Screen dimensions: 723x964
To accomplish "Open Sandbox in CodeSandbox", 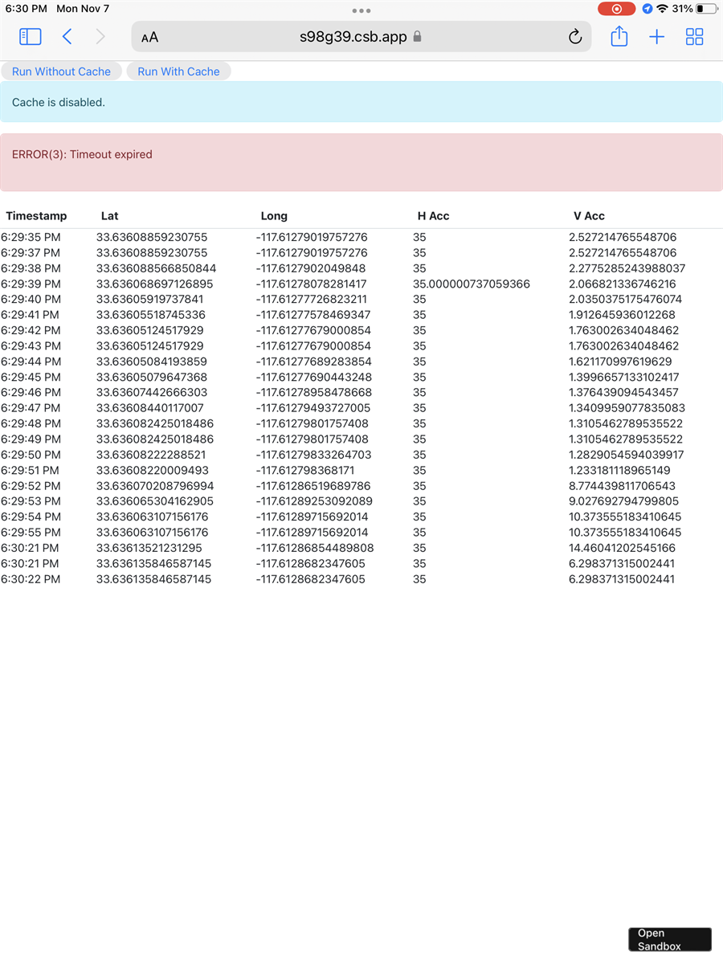I will [x=670, y=940].
